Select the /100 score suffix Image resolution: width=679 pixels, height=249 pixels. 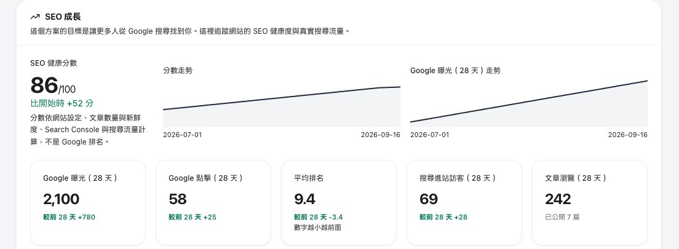tap(66, 90)
